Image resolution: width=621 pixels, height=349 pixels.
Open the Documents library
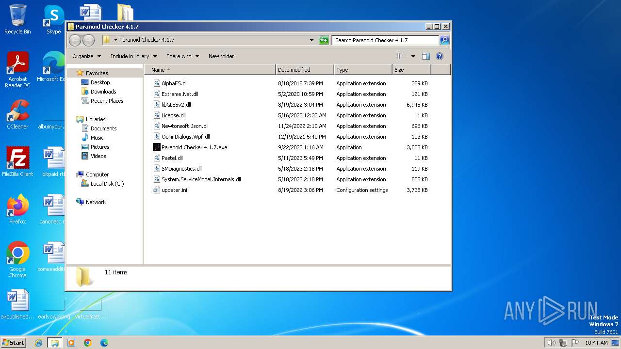point(103,128)
